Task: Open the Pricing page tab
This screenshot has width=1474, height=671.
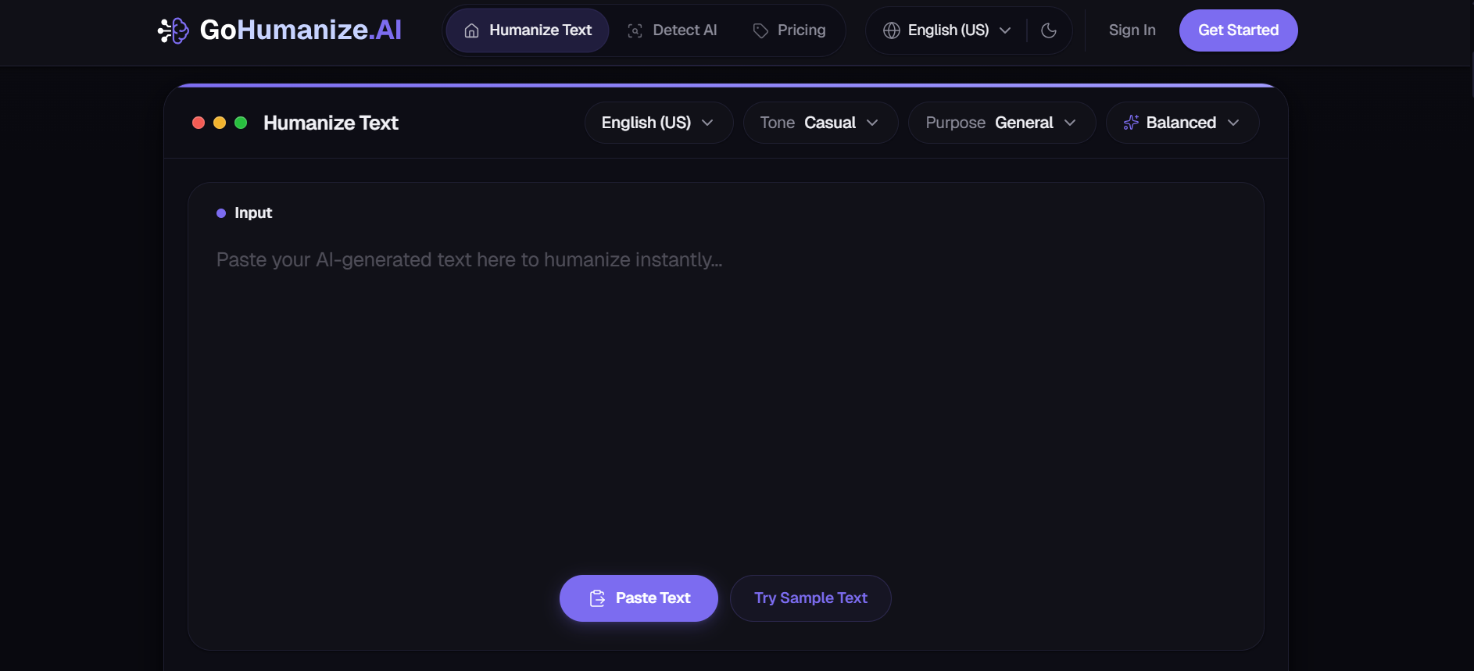Action: point(789,30)
